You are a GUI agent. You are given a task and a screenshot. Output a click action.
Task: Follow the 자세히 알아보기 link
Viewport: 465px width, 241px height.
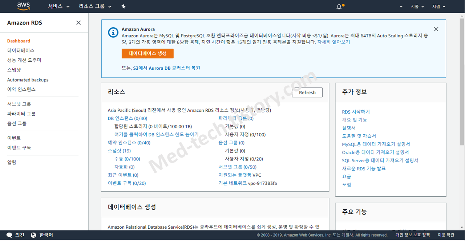[x=333, y=42]
